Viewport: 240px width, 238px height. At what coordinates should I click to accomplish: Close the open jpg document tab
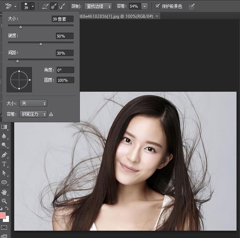click(157, 16)
